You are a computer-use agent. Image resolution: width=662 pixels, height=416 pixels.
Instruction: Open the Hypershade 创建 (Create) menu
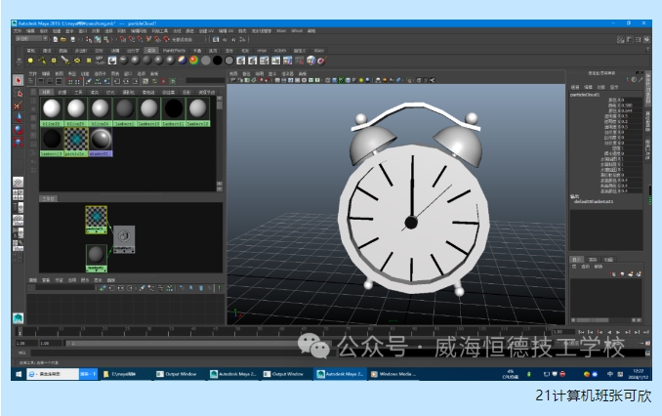point(85,73)
